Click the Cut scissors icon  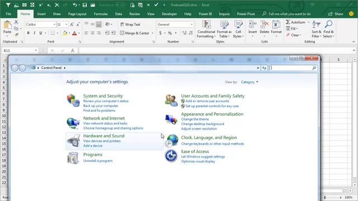click(x=16, y=22)
